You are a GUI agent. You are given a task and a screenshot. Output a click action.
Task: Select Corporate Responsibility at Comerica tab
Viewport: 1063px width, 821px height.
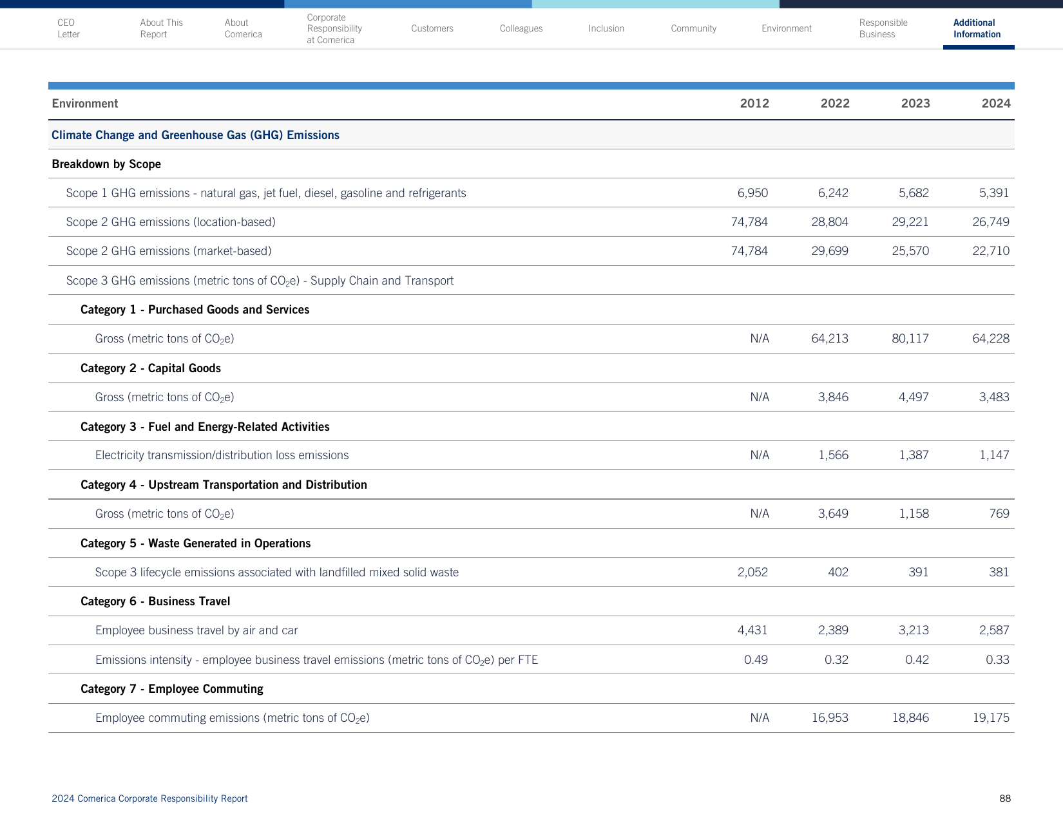pos(334,28)
